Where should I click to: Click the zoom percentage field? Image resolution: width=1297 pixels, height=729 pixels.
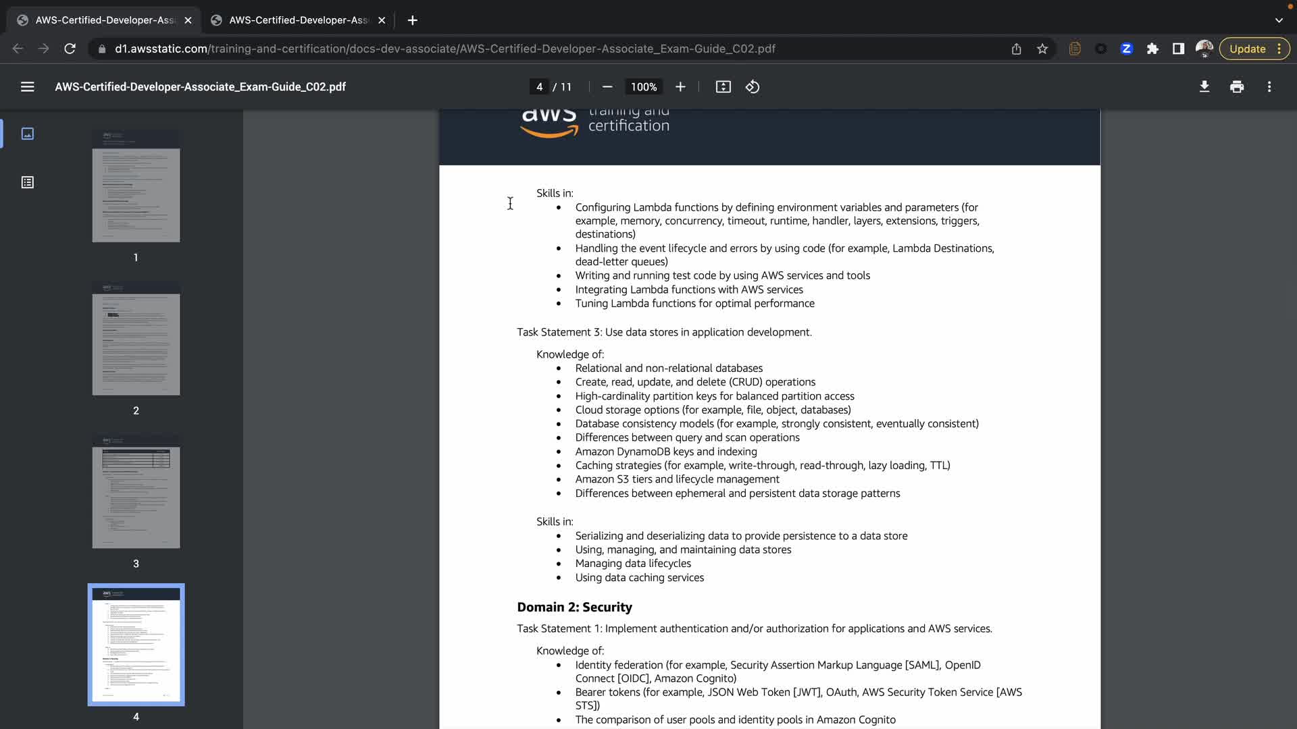coord(643,87)
